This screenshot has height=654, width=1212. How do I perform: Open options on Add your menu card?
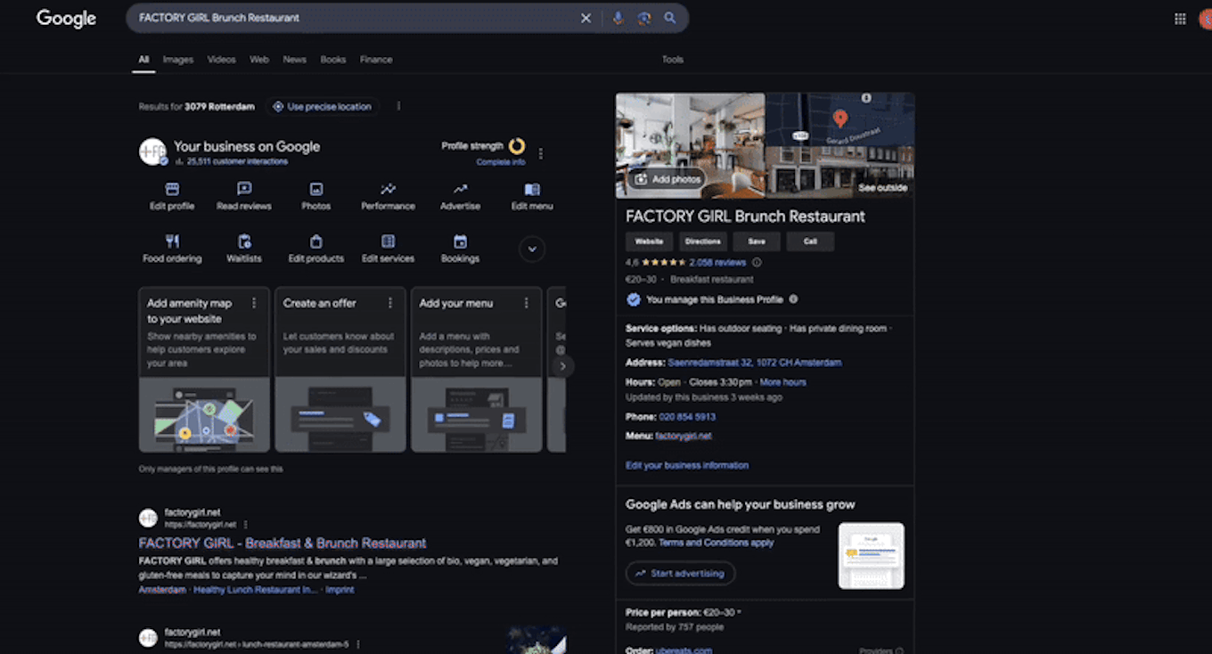[x=527, y=303]
